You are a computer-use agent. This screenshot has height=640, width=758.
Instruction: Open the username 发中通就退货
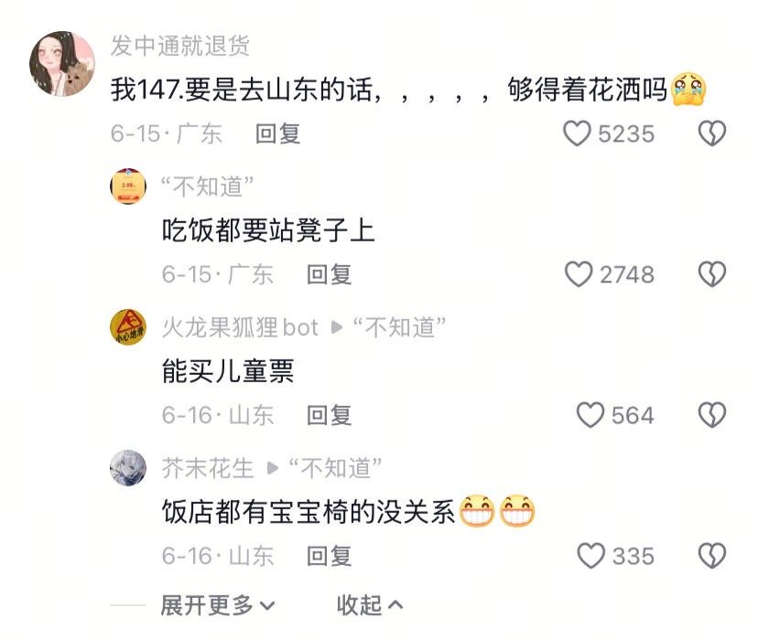coord(179,47)
